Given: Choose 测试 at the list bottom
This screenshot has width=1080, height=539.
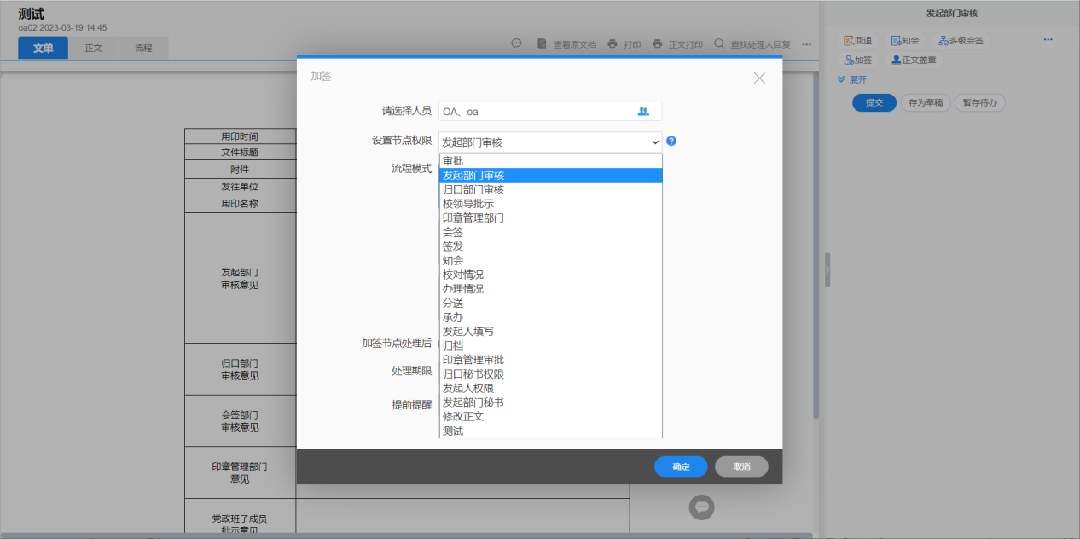Looking at the screenshot, I should coord(550,431).
